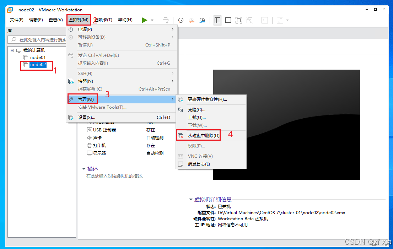Select node02 in the library tree
Viewport: 393px width, 249px height.
click(38, 65)
